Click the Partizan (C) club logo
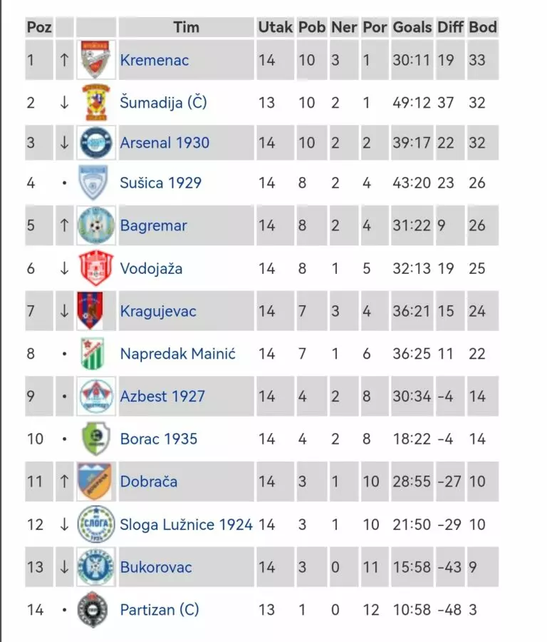Screen dimensions: 547x642 tap(93, 610)
